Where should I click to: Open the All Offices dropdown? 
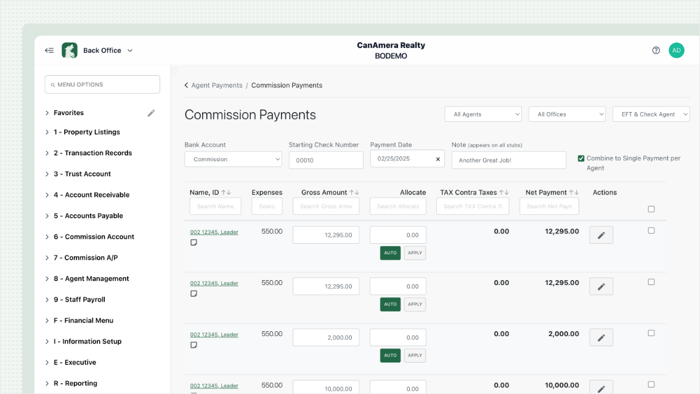pos(567,115)
